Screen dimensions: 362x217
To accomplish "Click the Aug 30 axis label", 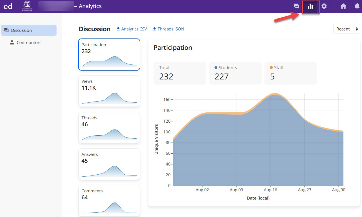I will [339, 190].
